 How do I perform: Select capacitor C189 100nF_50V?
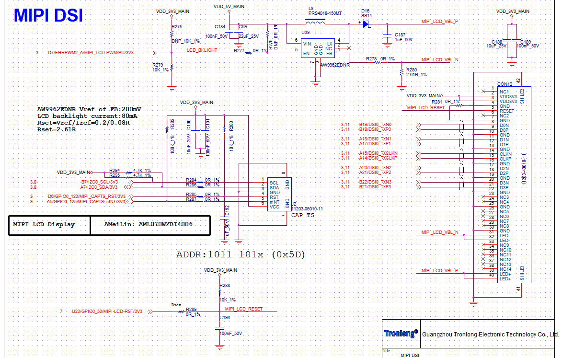point(516,40)
